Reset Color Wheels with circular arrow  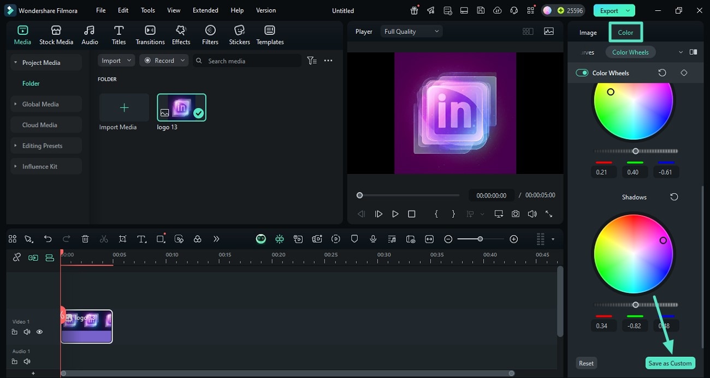(x=662, y=73)
